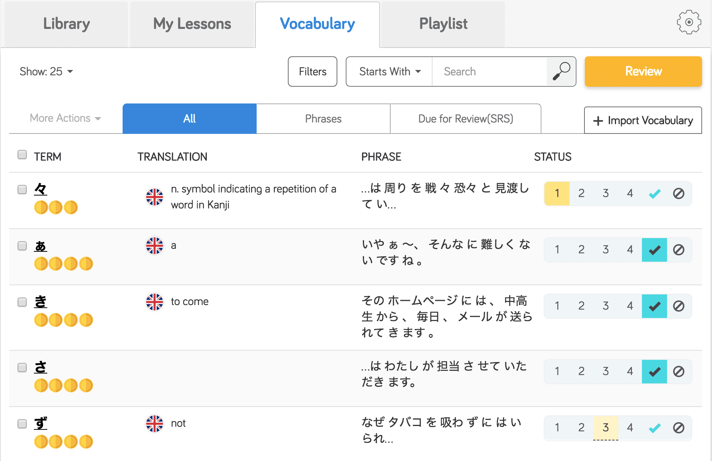
Task: Select the Due for Review(SRS) tab
Action: point(465,119)
